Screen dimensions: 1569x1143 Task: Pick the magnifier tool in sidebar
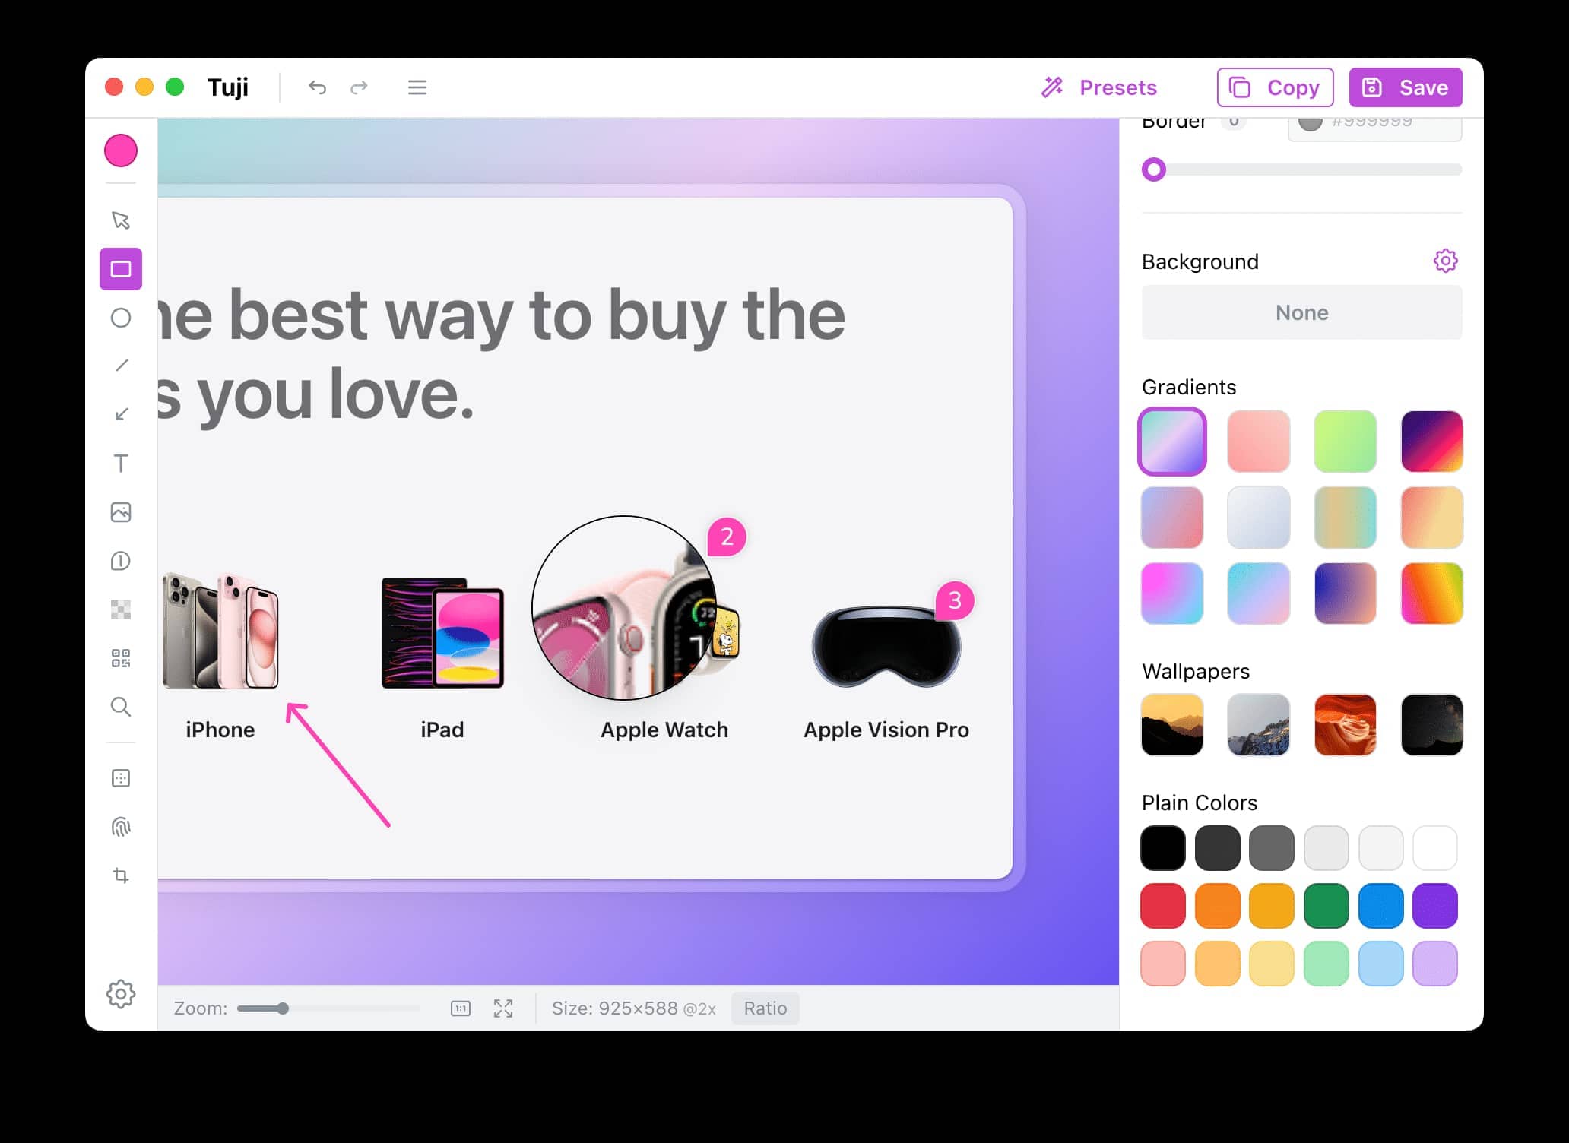(x=121, y=707)
